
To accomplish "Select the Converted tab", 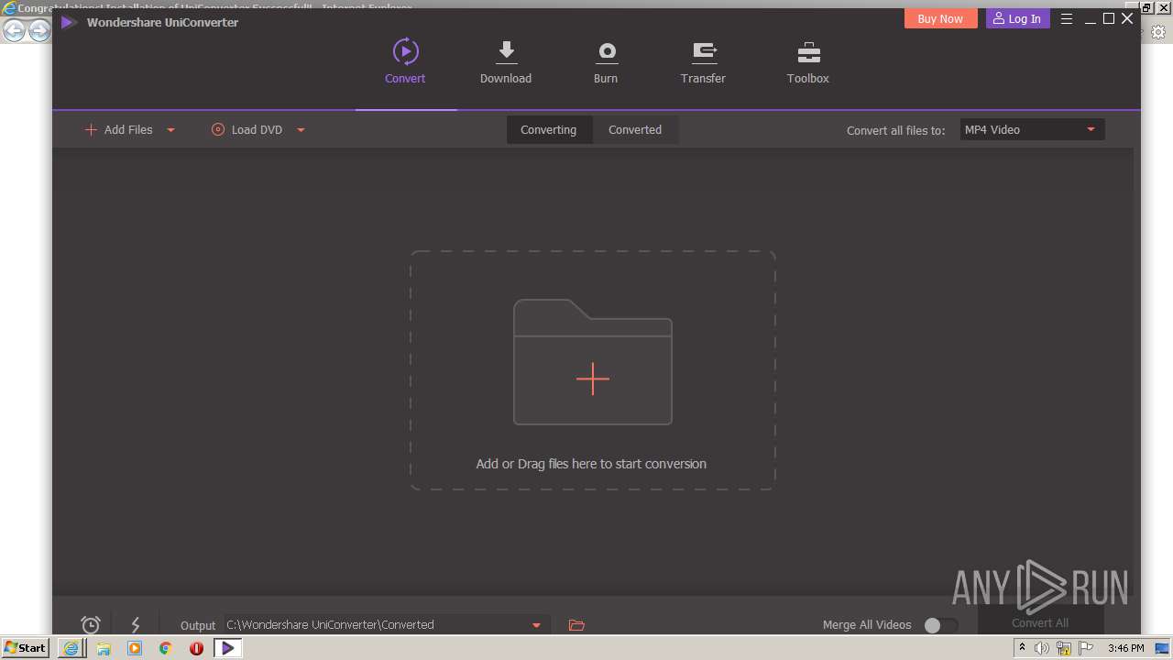I will coord(635,129).
